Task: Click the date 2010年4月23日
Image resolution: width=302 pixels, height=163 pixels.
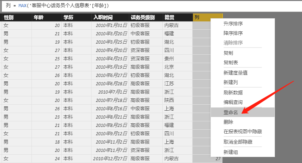Action: [111, 59]
